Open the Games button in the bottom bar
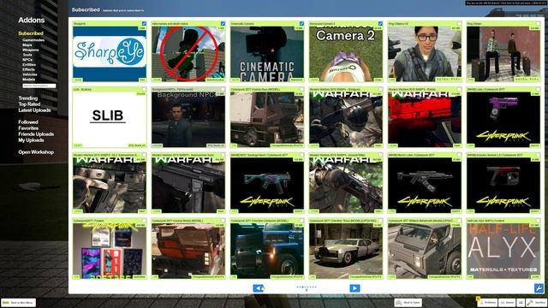 tap(507, 302)
